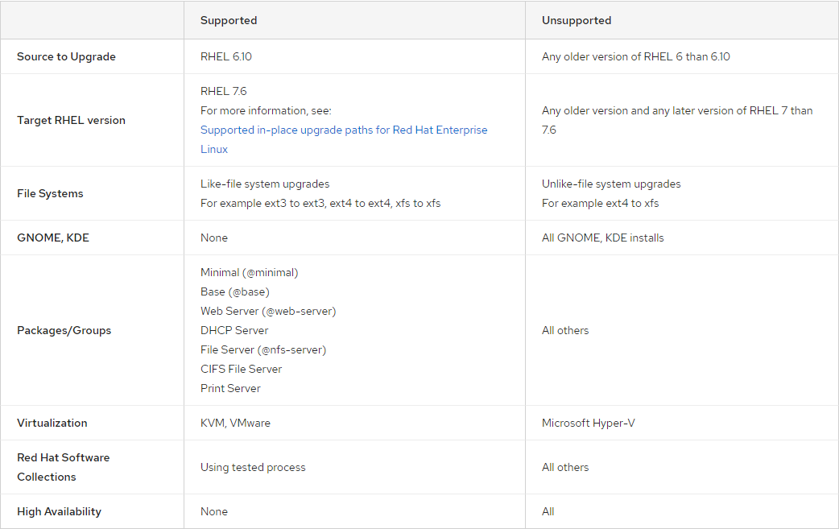Select the "Virtualization" row label
Image resolution: width=839 pixels, height=529 pixels.
[52, 423]
